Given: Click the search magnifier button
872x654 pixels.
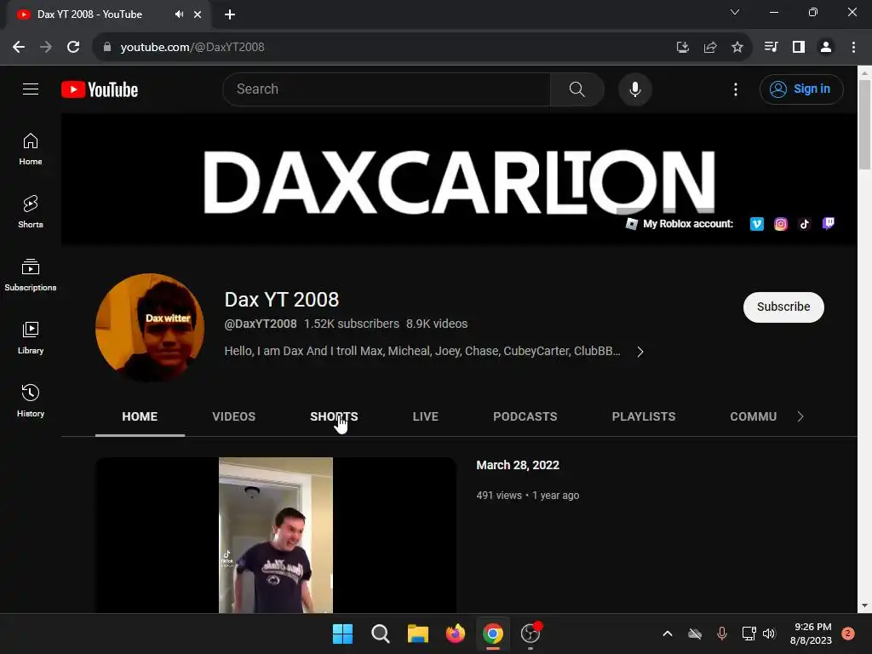Looking at the screenshot, I should (x=577, y=89).
